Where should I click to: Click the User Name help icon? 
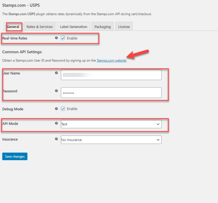click(x=56, y=73)
